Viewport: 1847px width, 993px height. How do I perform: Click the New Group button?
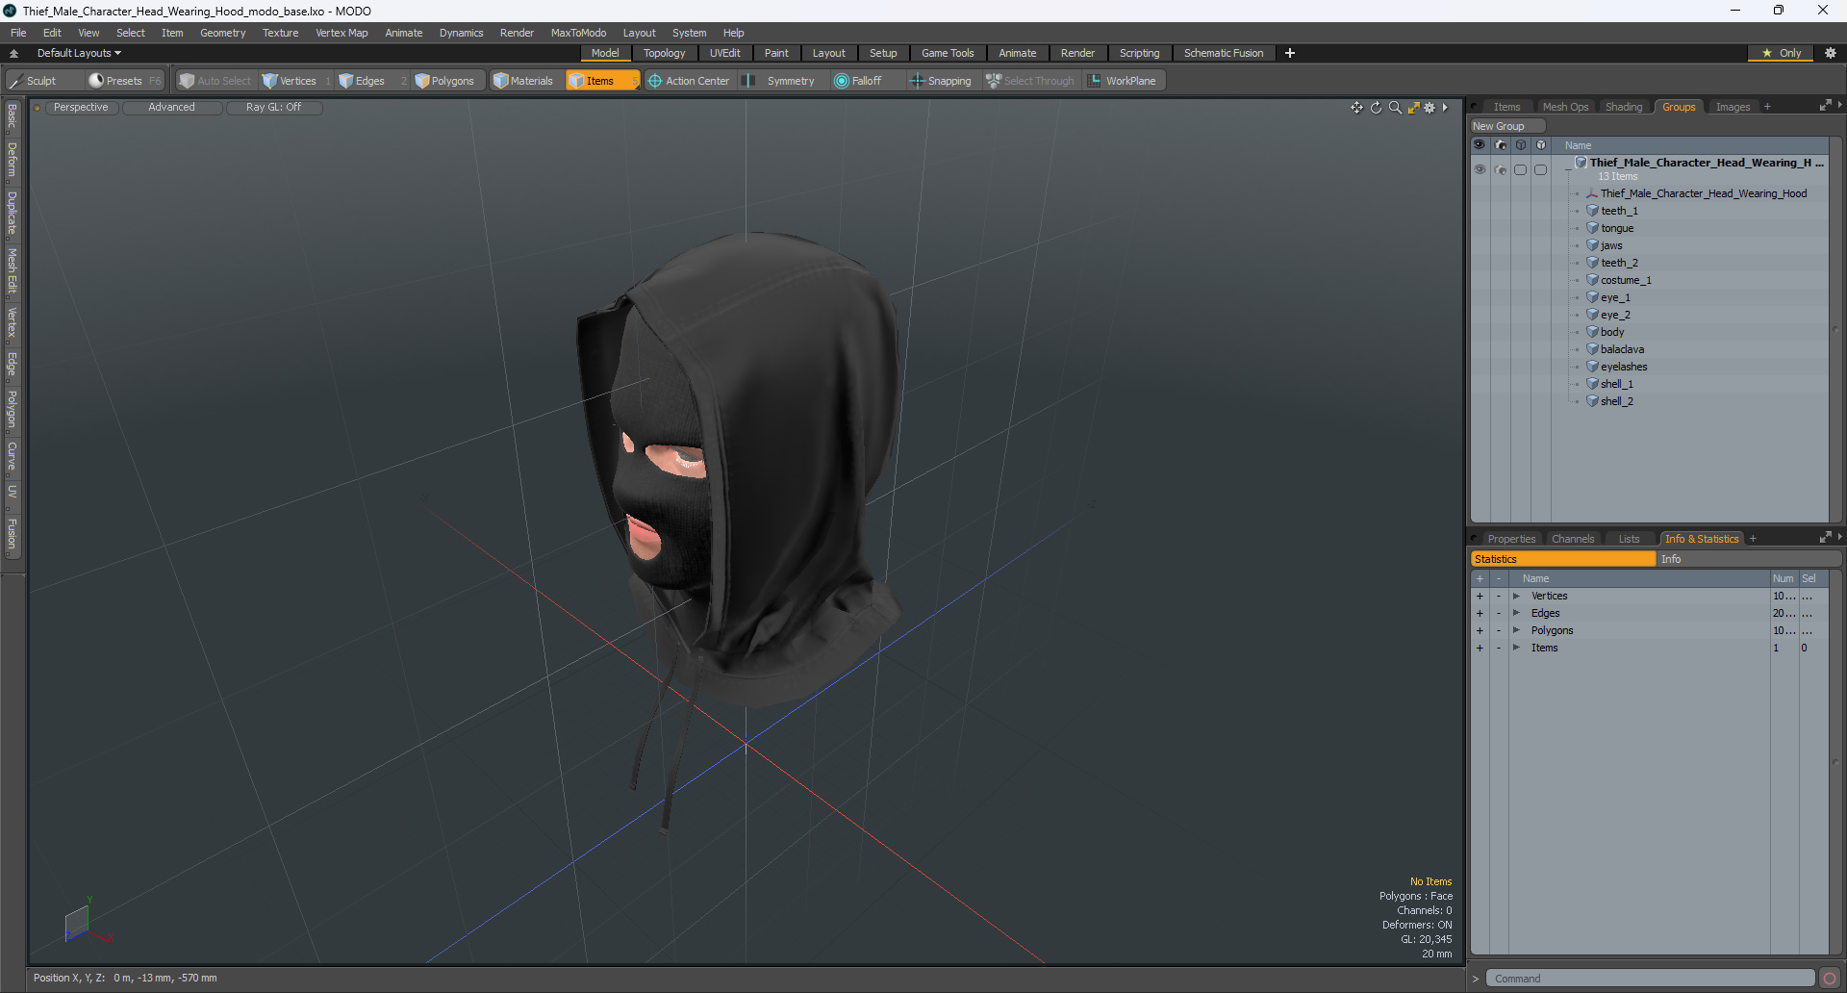pos(1506,126)
